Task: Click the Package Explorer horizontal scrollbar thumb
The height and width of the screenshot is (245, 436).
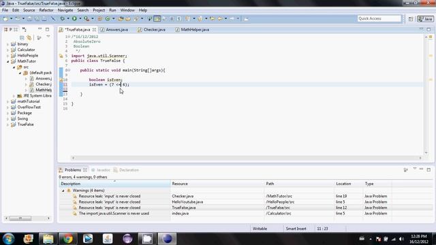Action: tap(20, 218)
